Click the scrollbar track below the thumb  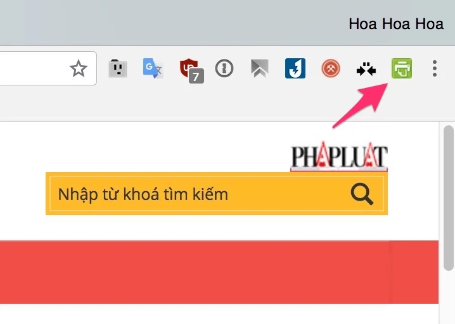pyautogui.click(x=449, y=298)
